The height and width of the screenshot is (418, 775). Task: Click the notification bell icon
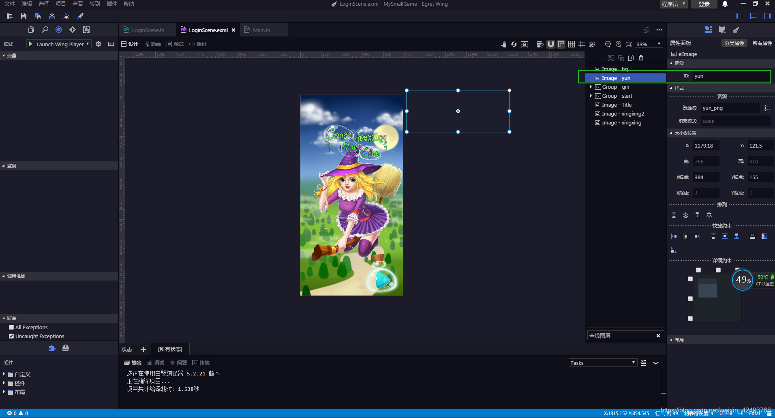(725, 4)
